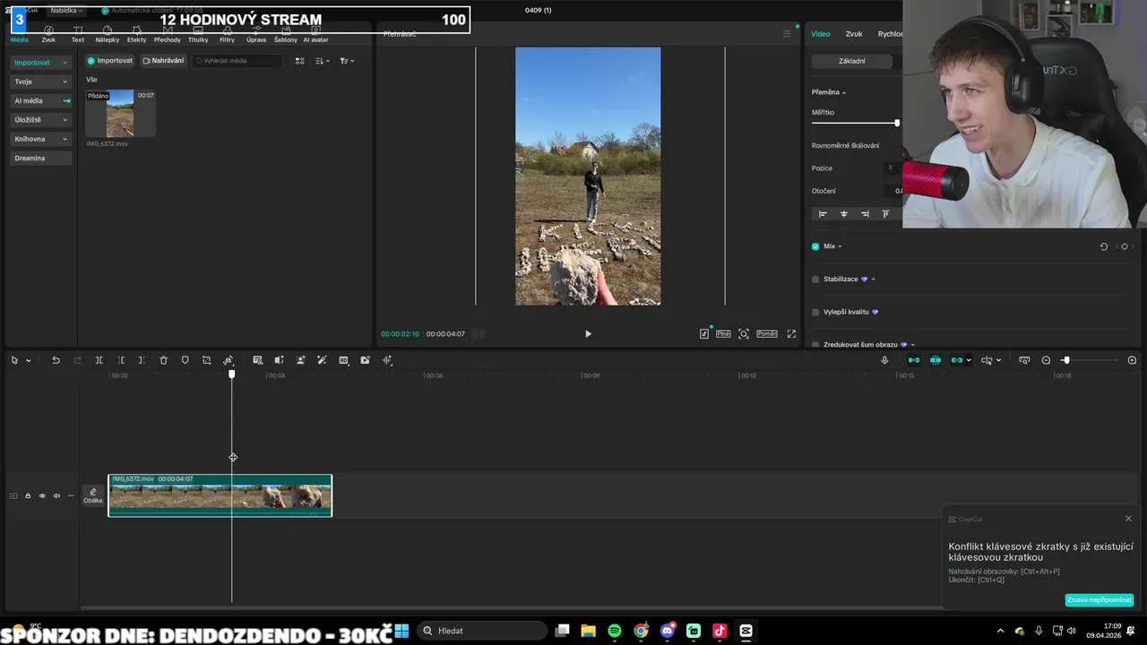Open the Přechody transitions tab
The height and width of the screenshot is (645, 1147).
pyautogui.click(x=167, y=35)
